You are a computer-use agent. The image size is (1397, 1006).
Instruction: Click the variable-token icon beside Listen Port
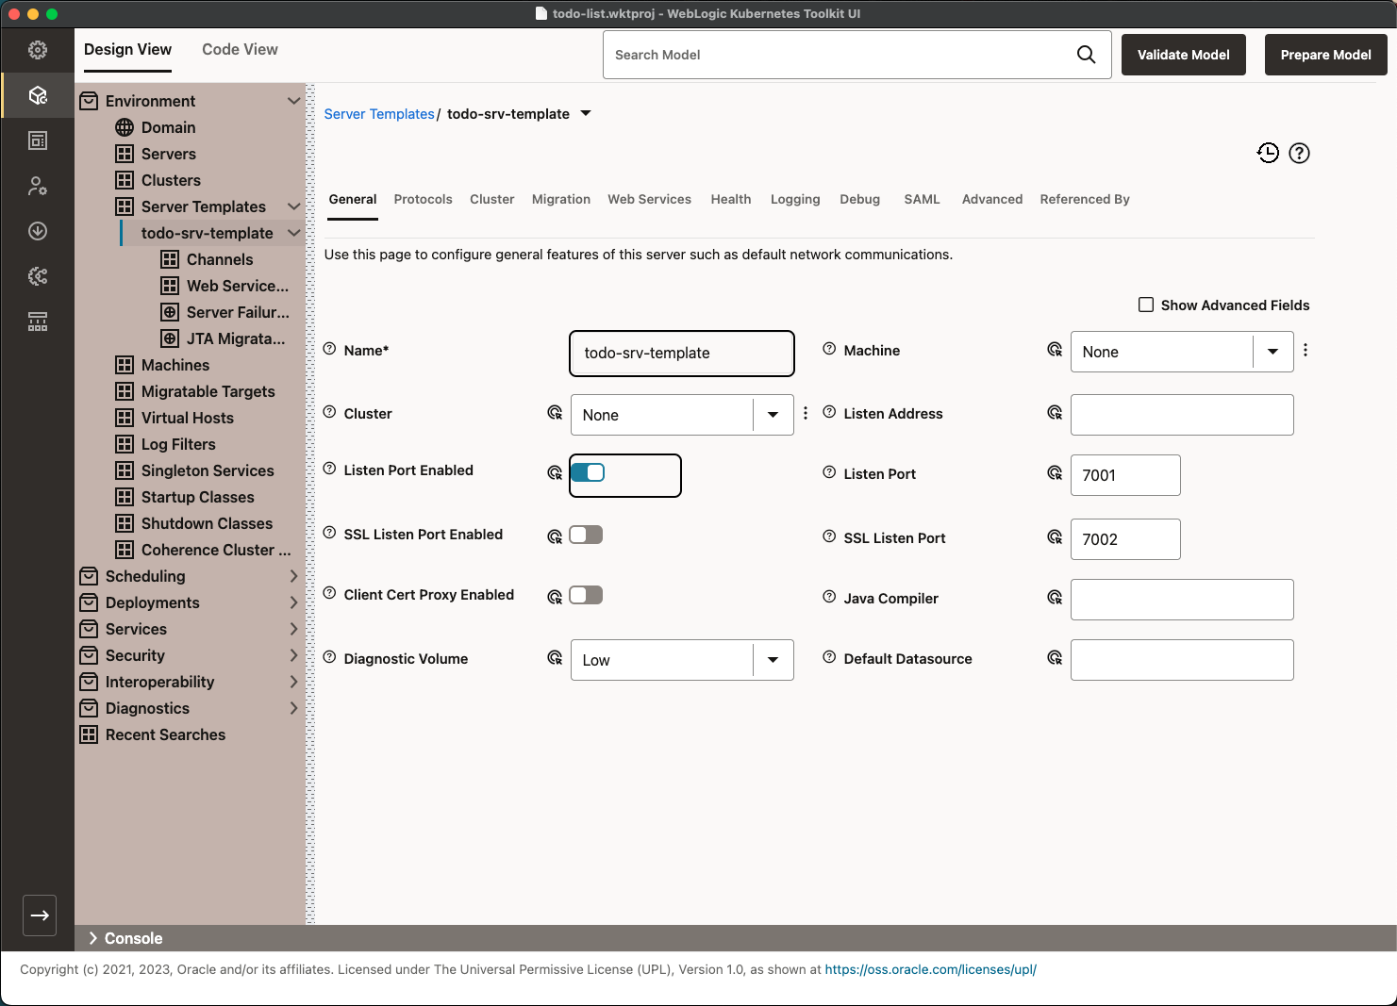tap(1055, 473)
